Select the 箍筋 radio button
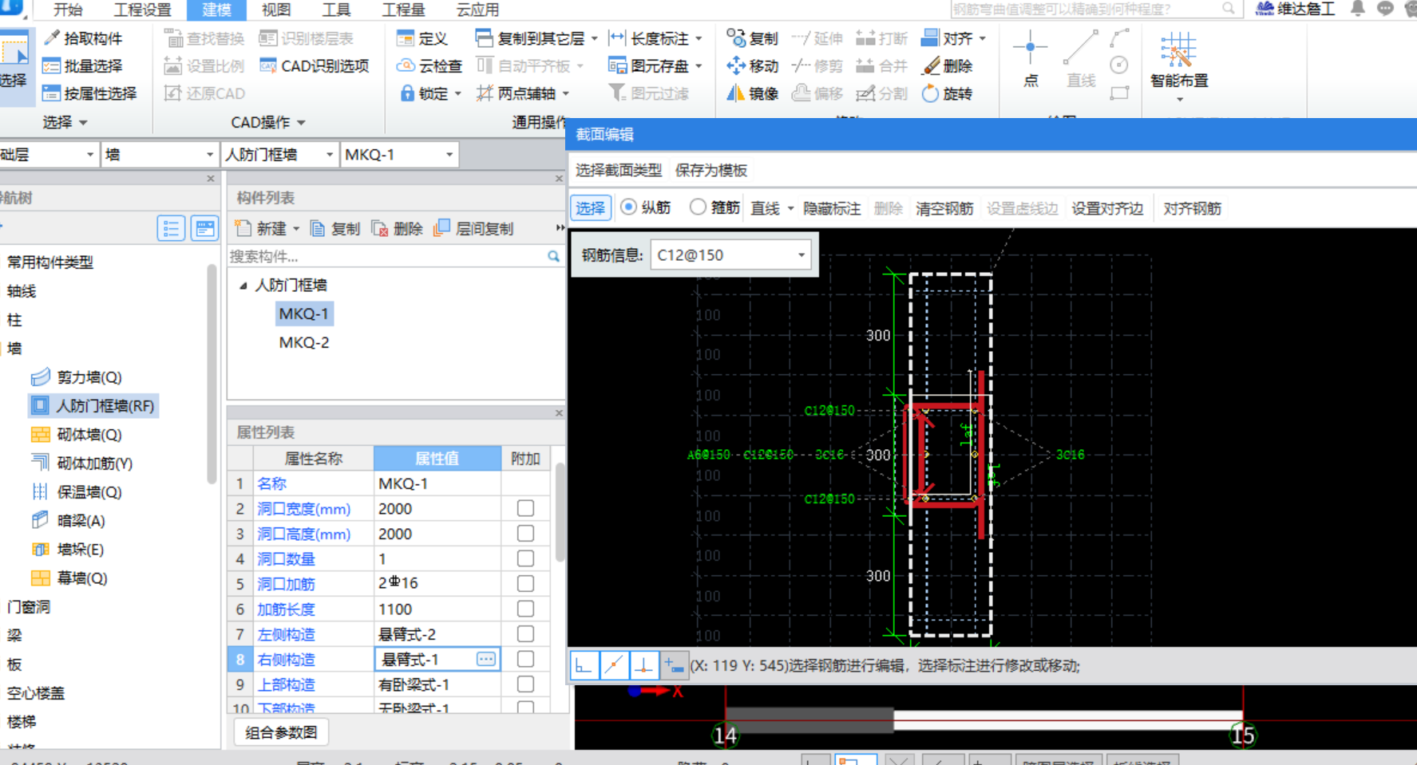The height and width of the screenshot is (765, 1417). [698, 207]
